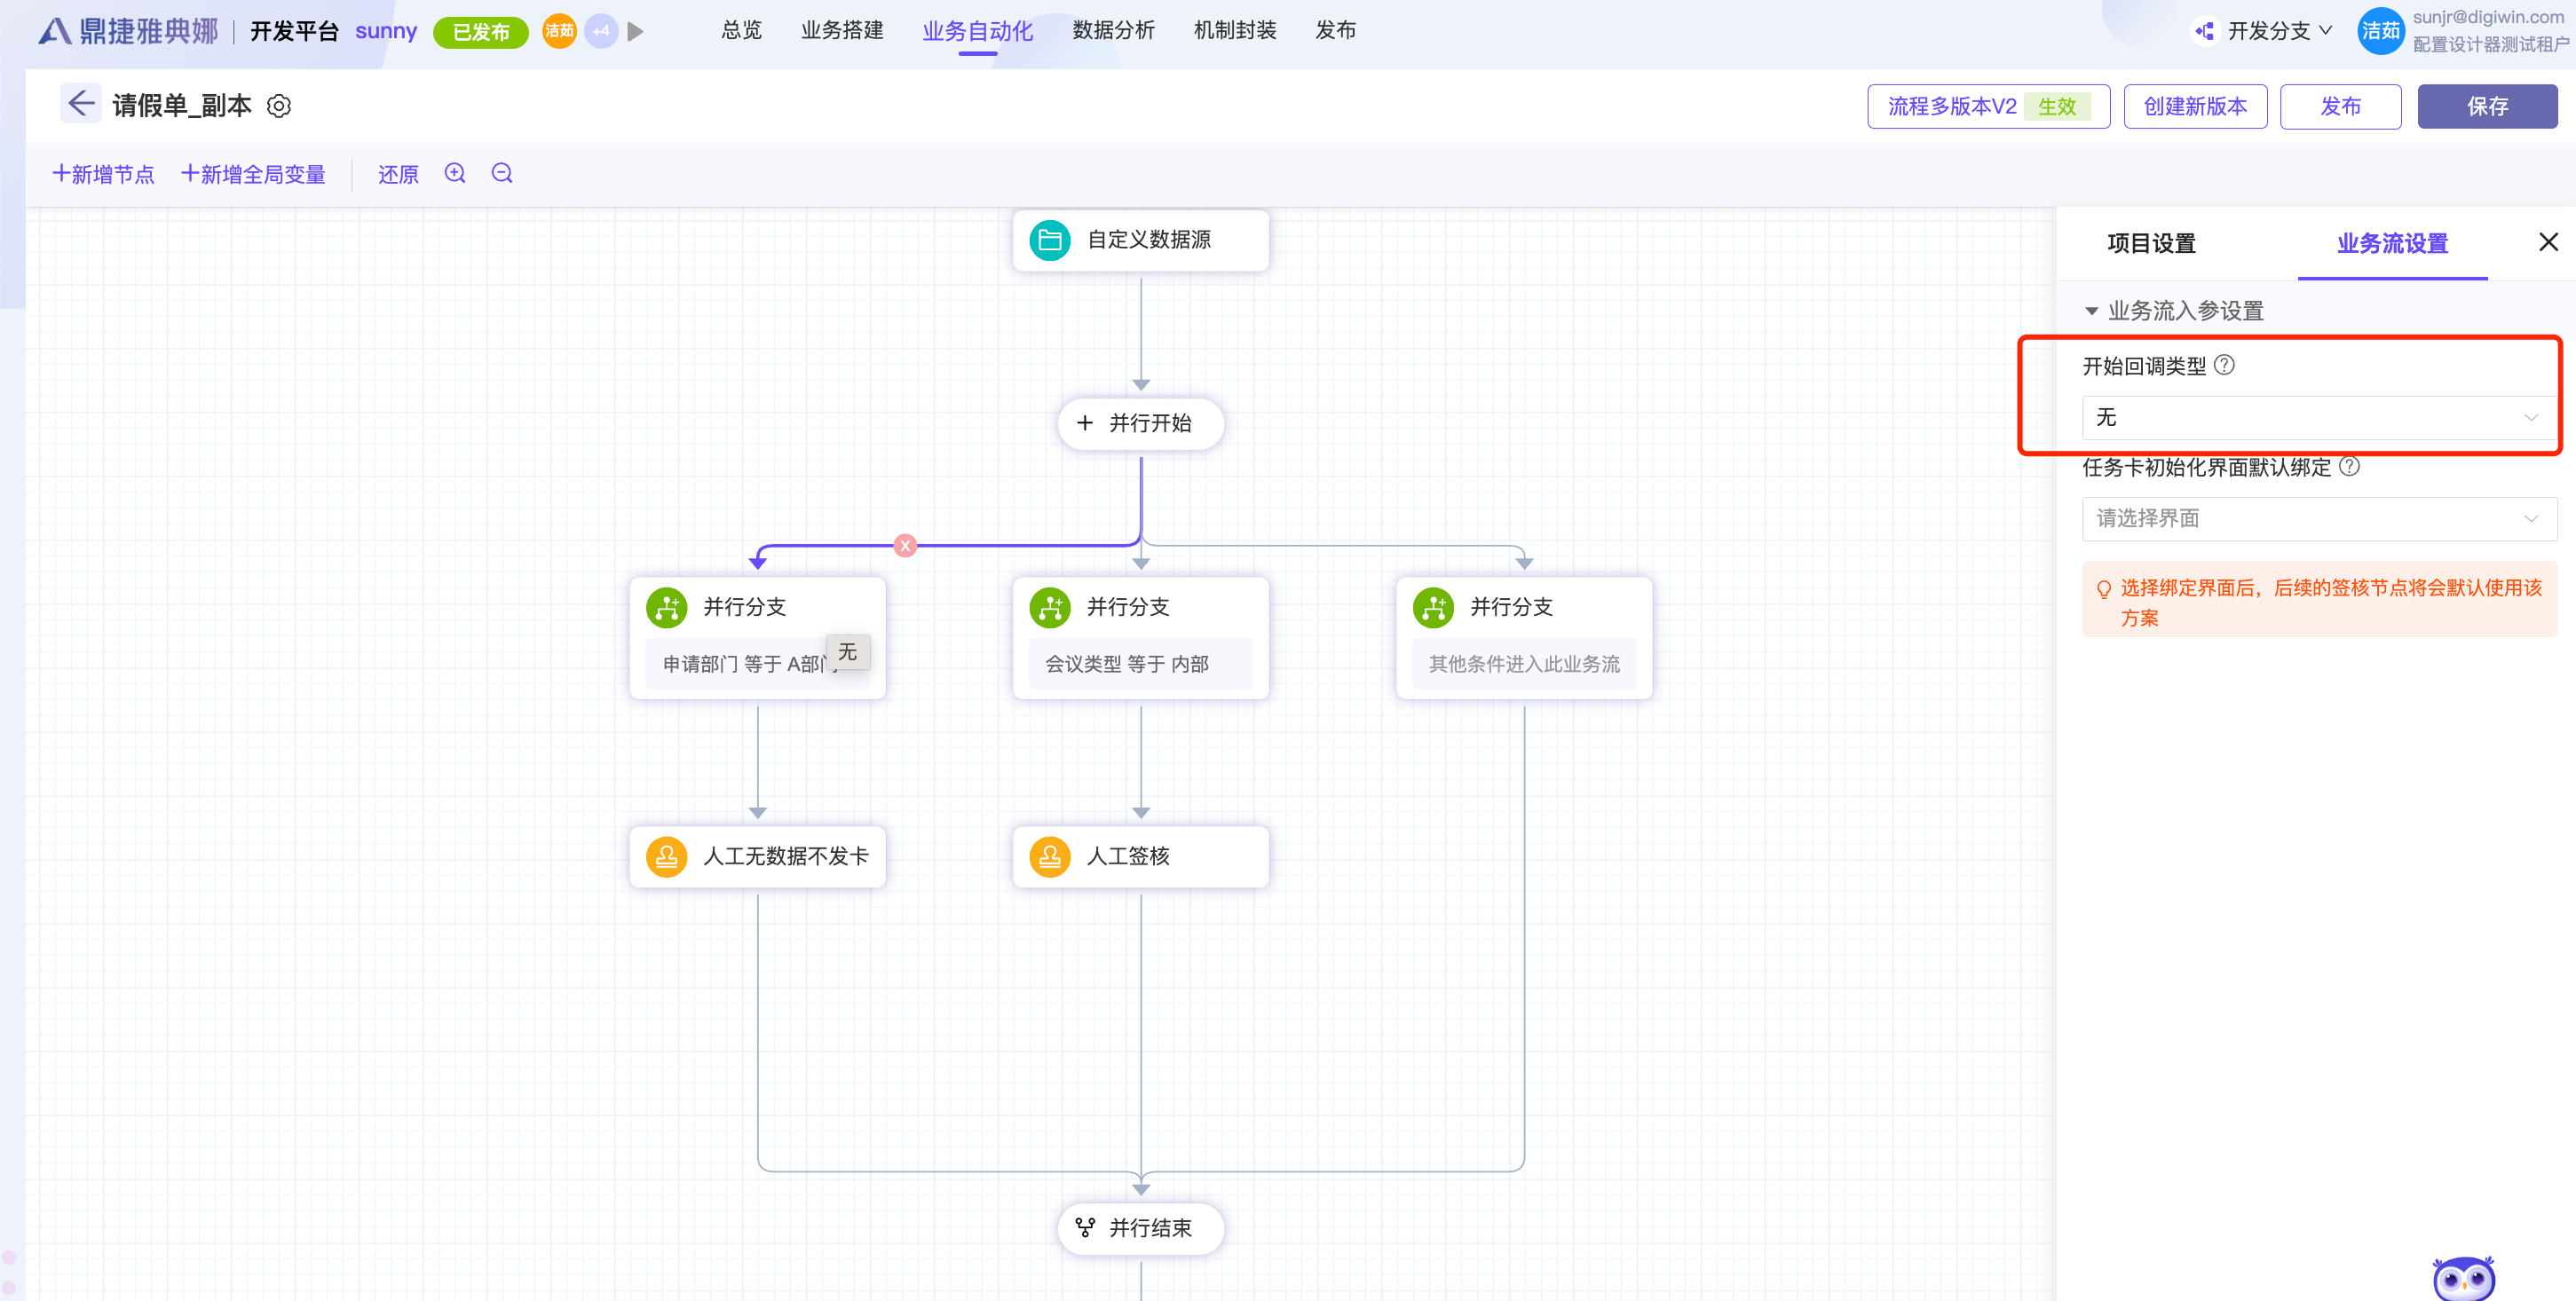The width and height of the screenshot is (2576, 1301).
Task: Select the 人工签核 node
Action: [1141, 856]
